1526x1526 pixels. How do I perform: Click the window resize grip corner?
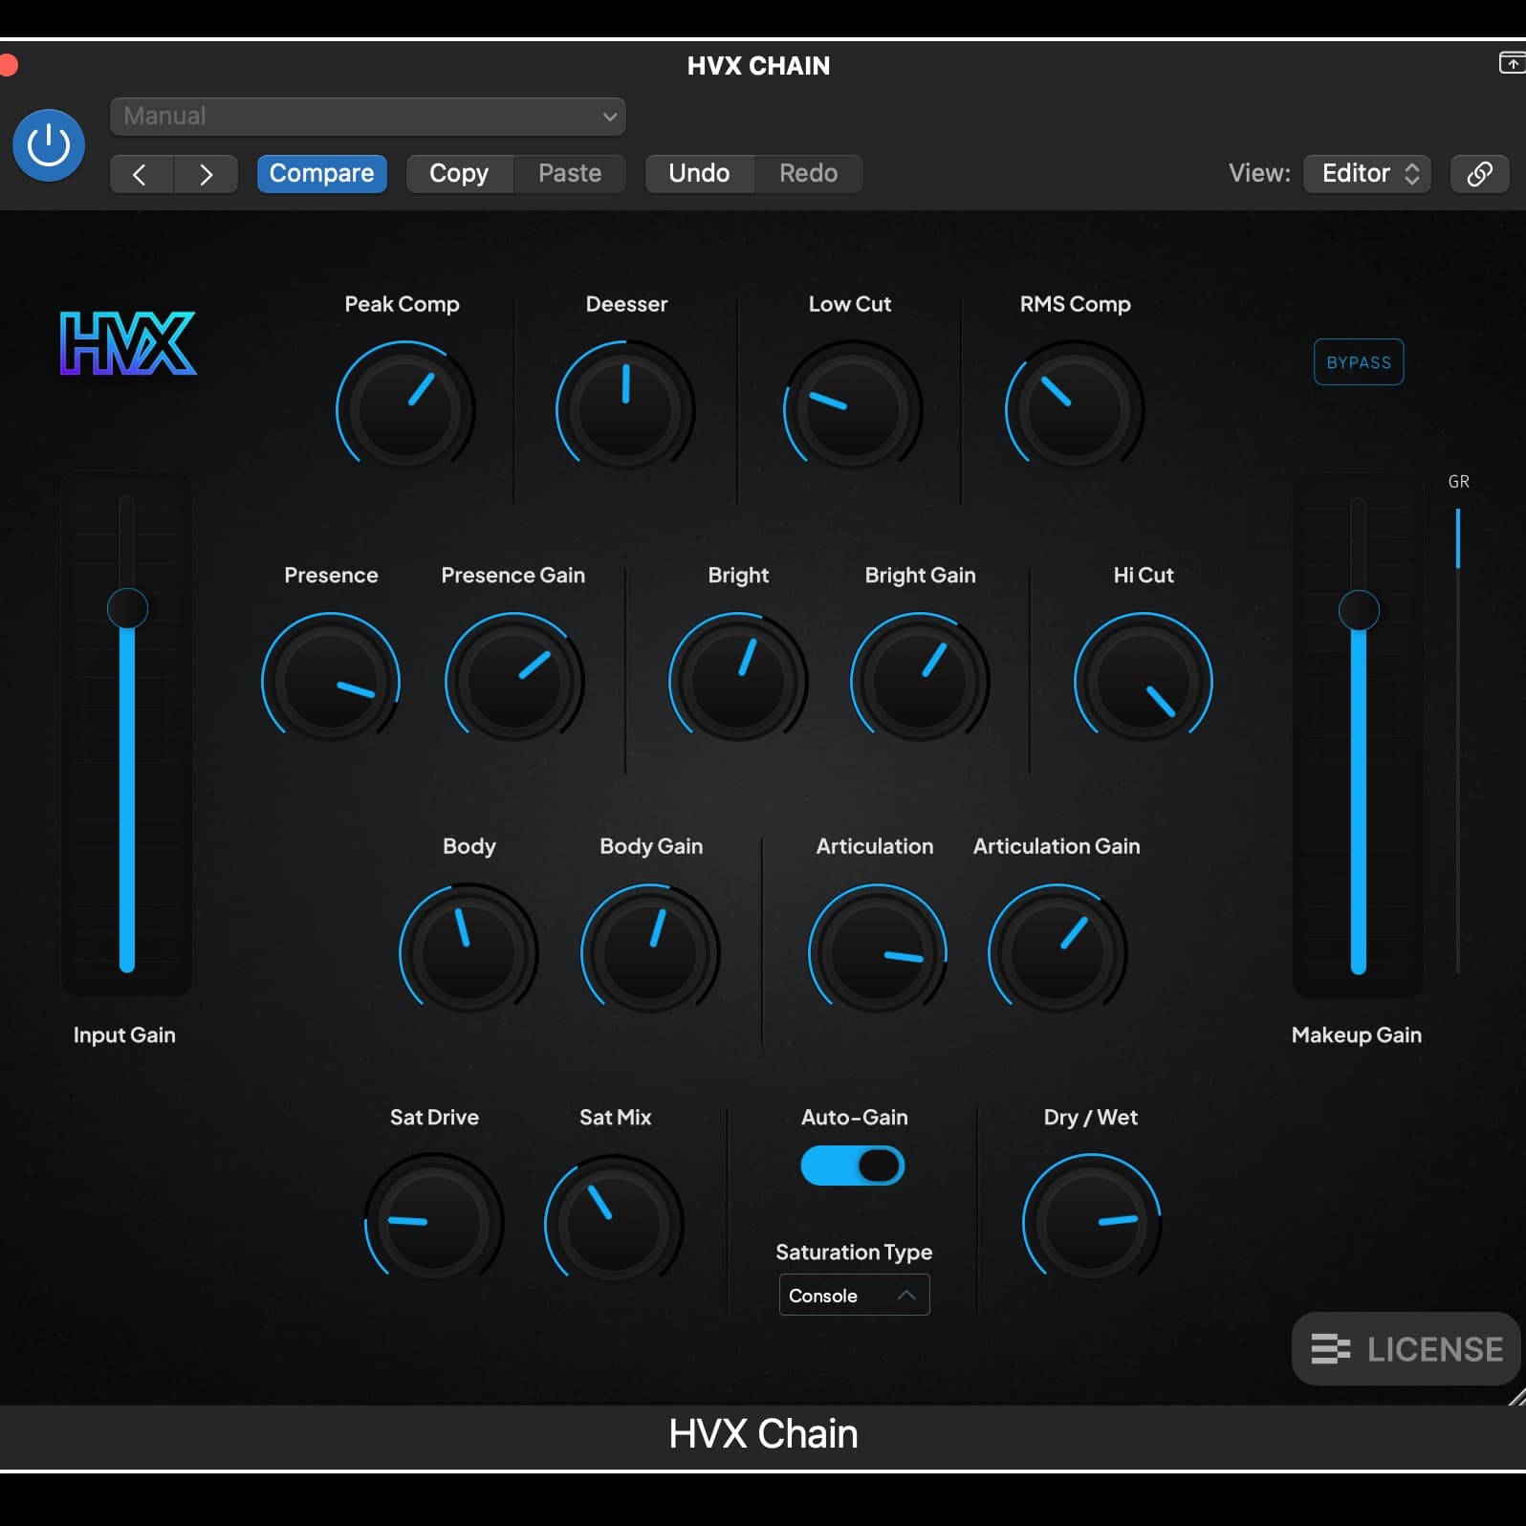pos(1516,1396)
